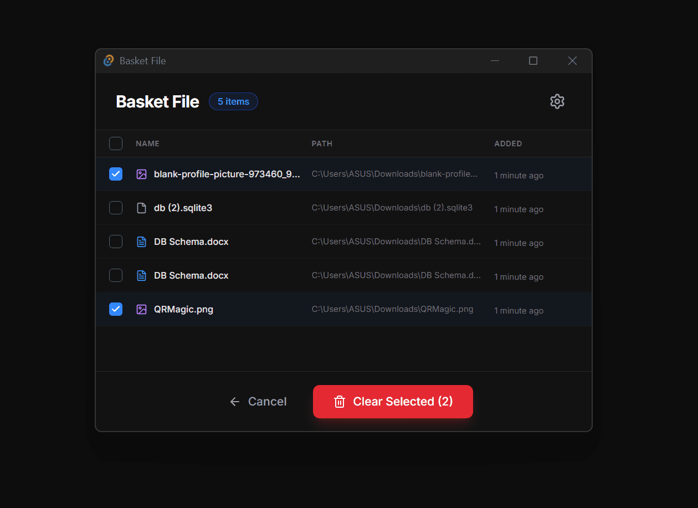Click the image icon beside QRMagic.png
Image resolution: width=698 pixels, height=508 pixels.
(x=142, y=309)
